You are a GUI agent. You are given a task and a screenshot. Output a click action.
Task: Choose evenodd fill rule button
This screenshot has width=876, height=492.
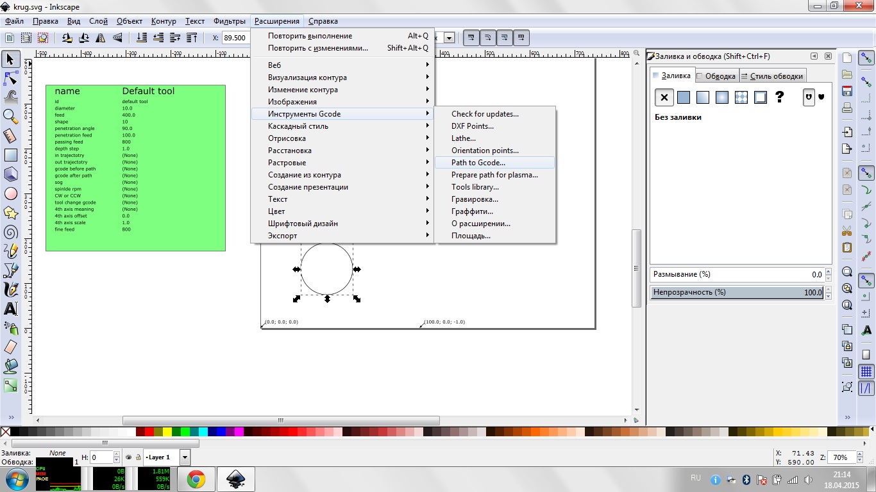[x=809, y=97]
